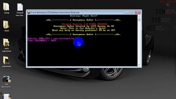This screenshot has height=99, width=176.
Task: Click 'Note: This is for Website's Only!' line
Action: [x=83, y=28]
